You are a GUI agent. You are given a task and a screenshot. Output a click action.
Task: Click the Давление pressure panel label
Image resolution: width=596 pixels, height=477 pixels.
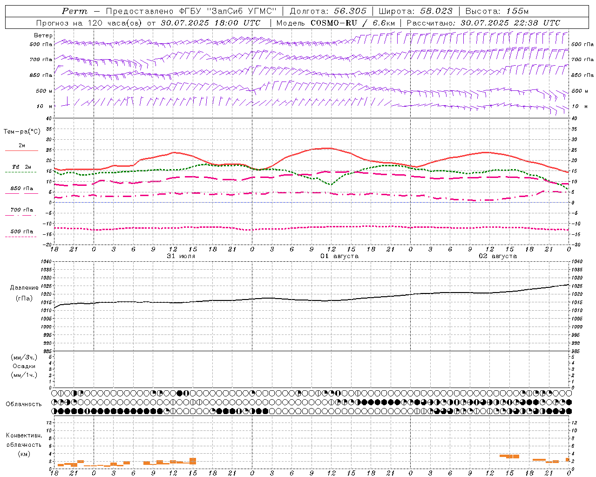(24, 288)
